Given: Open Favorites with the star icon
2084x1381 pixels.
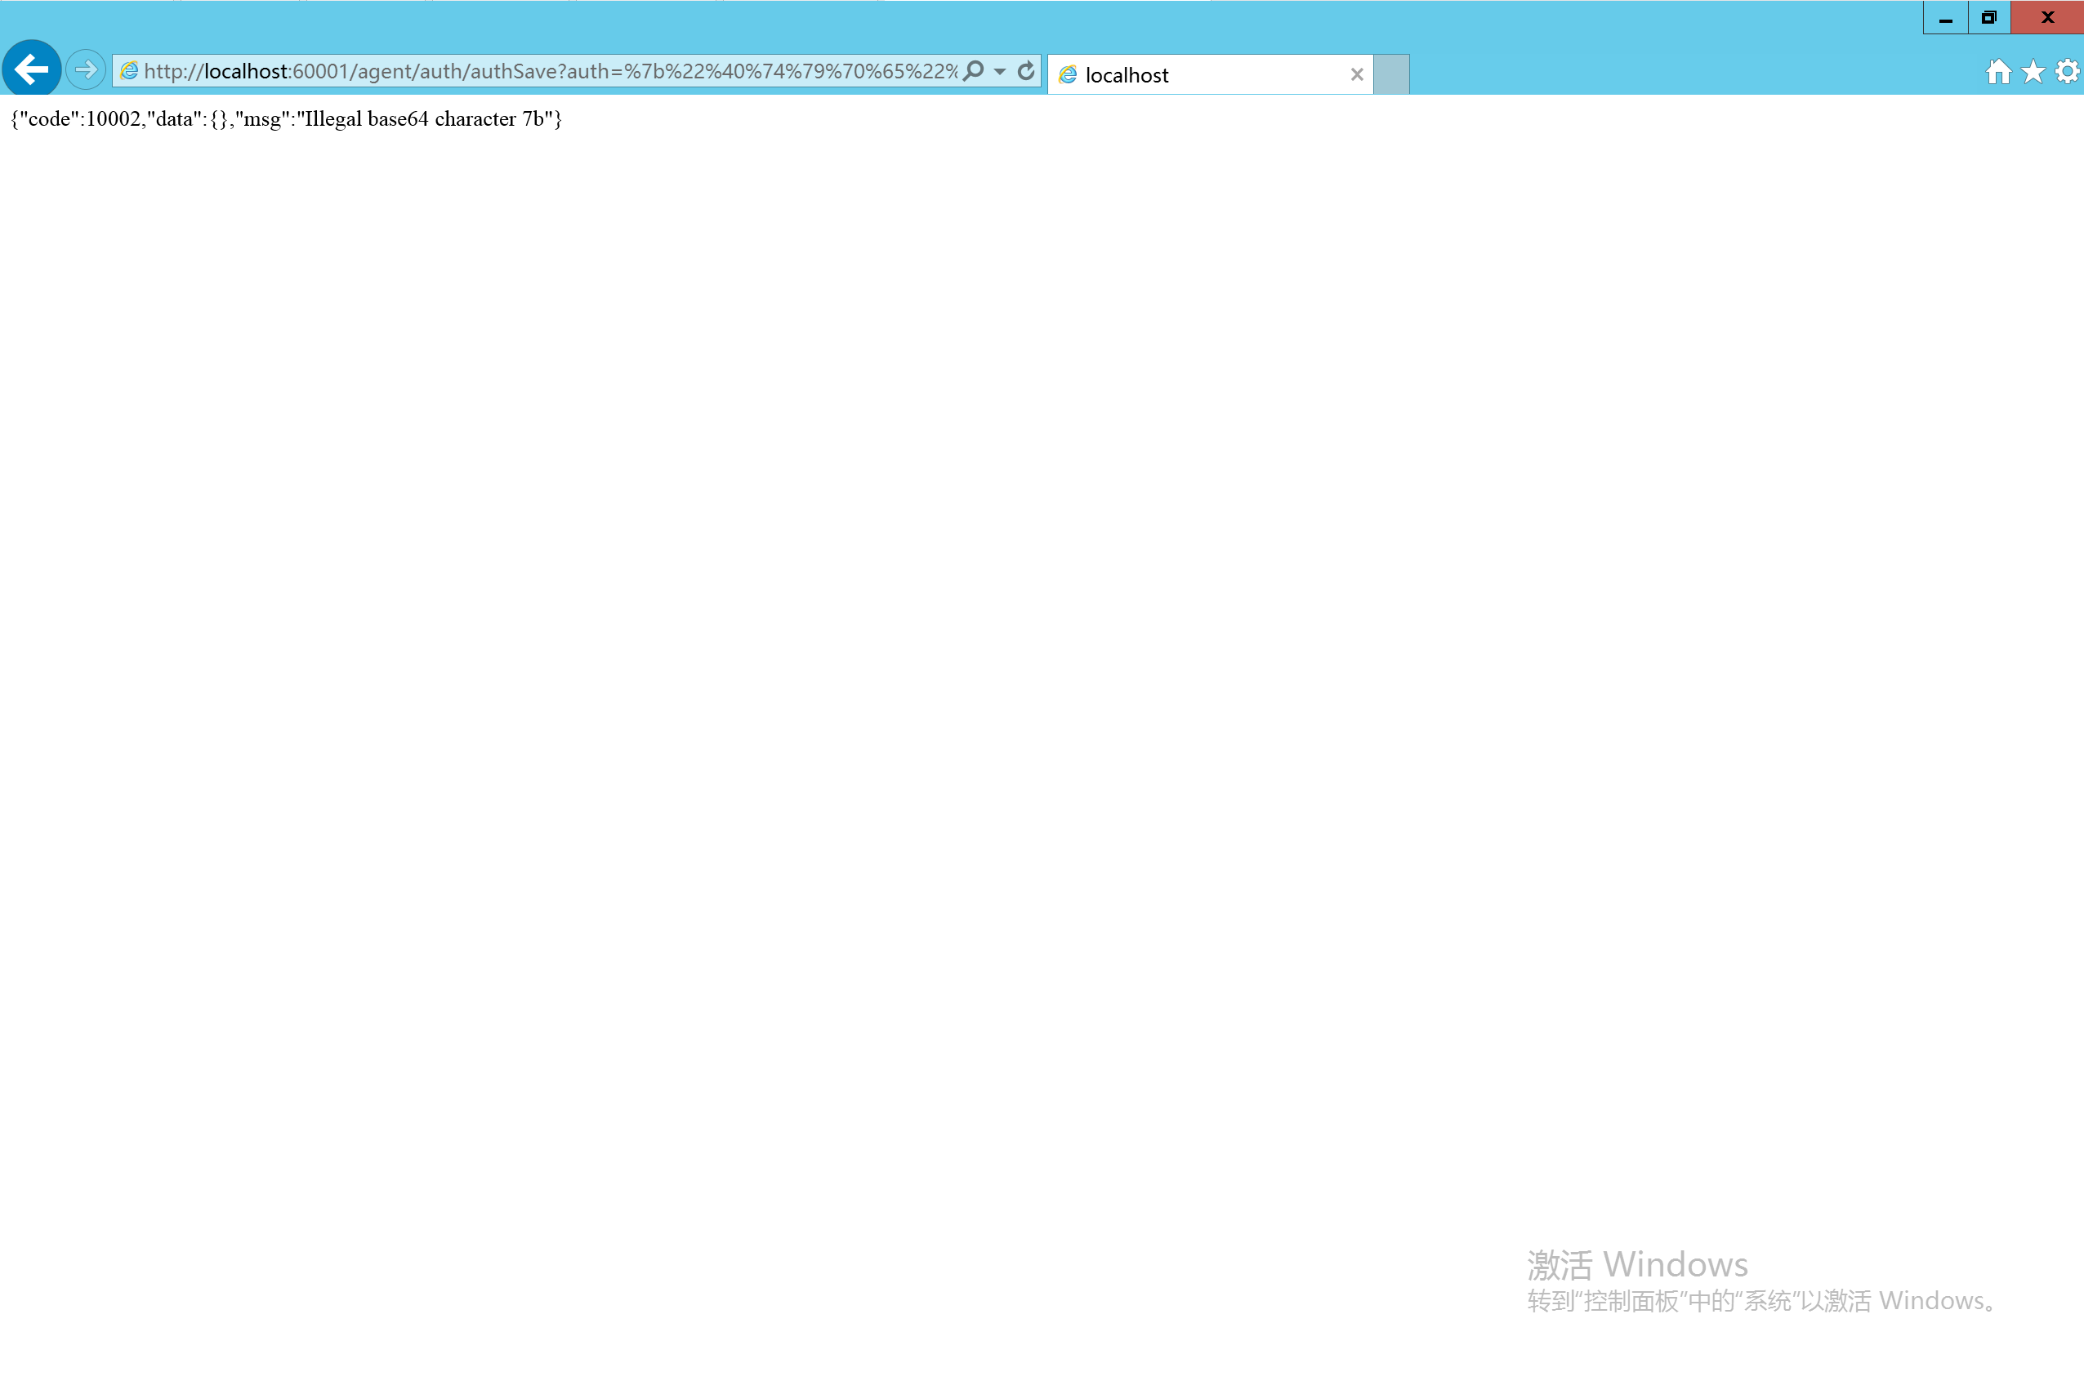Looking at the screenshot, I should [2033, 71].
